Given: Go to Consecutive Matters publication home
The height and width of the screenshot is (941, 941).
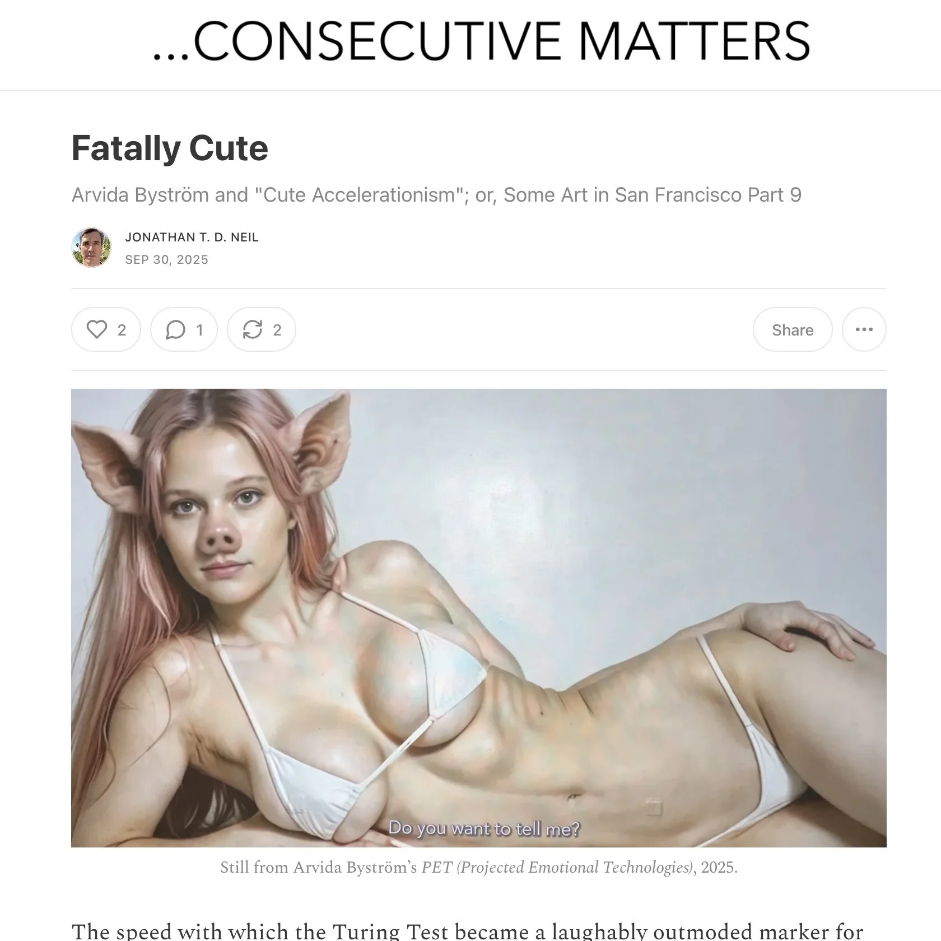Looking at the screenshot, I should 482,42.
